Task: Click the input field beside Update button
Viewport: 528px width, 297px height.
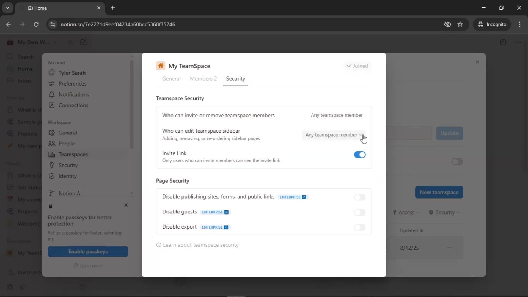Action: 409,133
